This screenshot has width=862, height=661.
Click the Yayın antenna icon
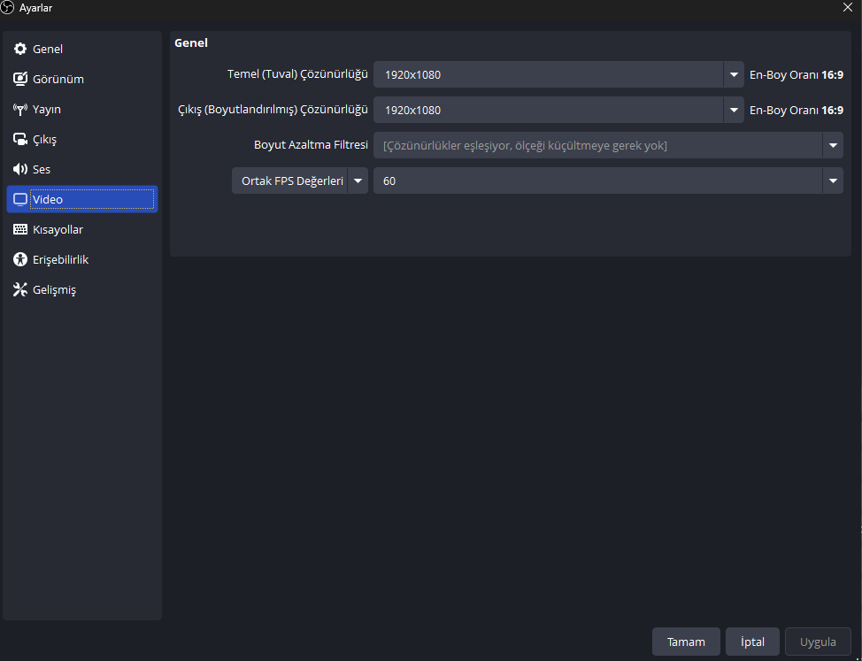(x=20, y=110)
